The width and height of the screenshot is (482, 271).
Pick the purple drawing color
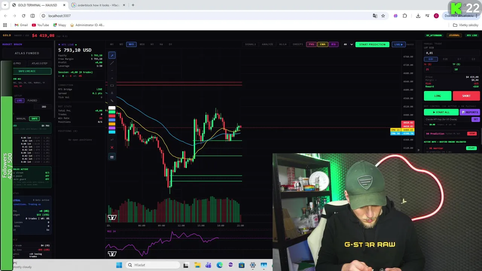pos(112,128)
